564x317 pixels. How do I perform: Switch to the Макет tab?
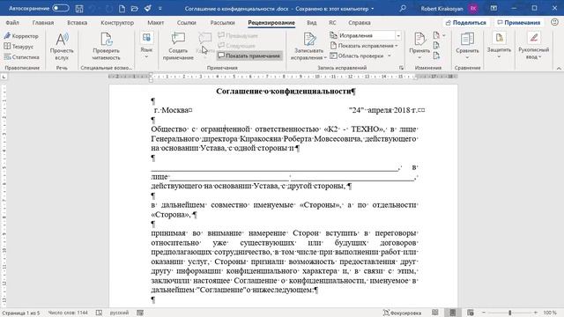(155, 22)
